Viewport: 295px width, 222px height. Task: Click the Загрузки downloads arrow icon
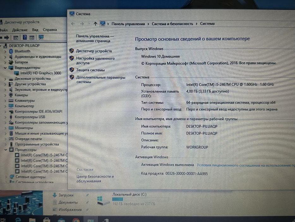[55, 195]
